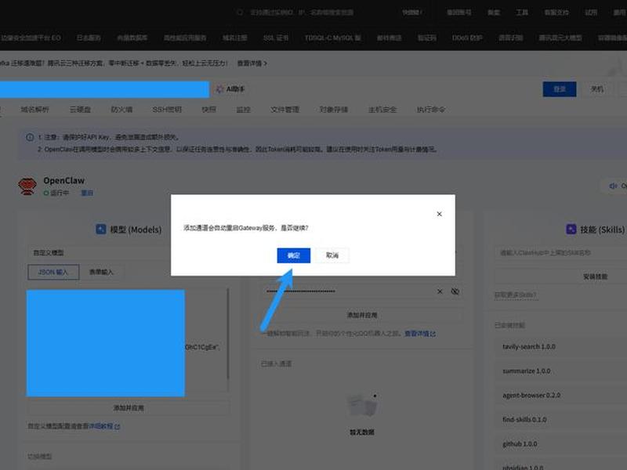Click the speaker icon at right of OpenClaw header
The width and height of the screenshot is (627, 470).
click(x=613, y=186)
